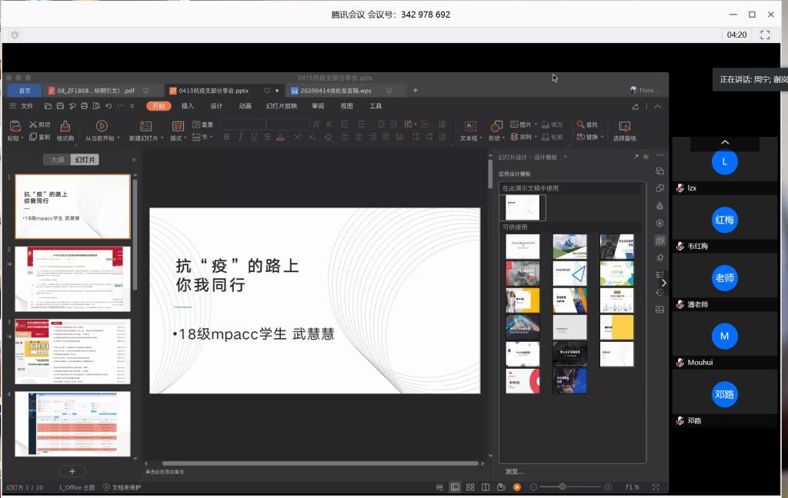Expand the Layout (版式) dropdown
788x498 pixels.
pos(178,138)
